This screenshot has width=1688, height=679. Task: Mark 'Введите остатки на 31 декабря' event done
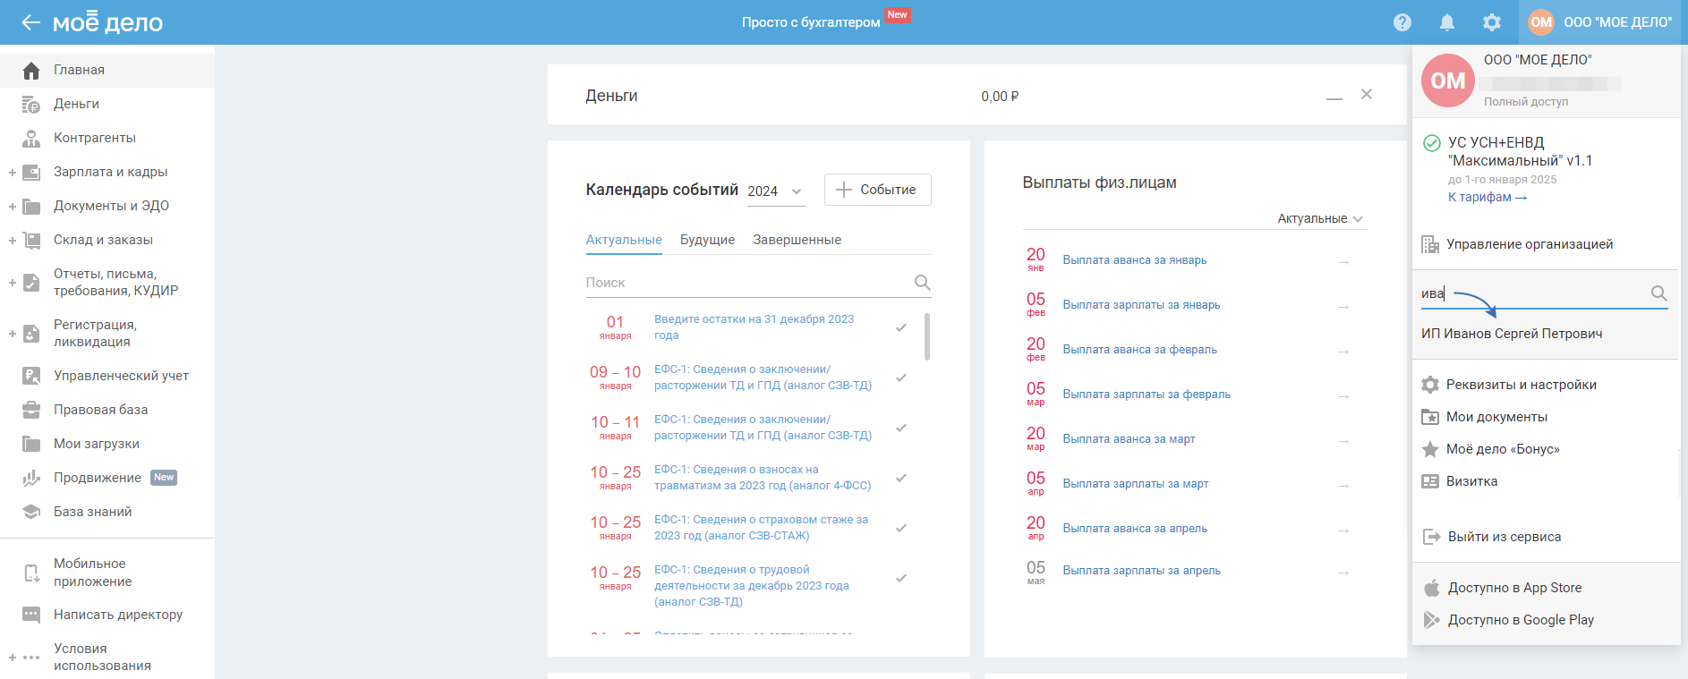(901, 327)
